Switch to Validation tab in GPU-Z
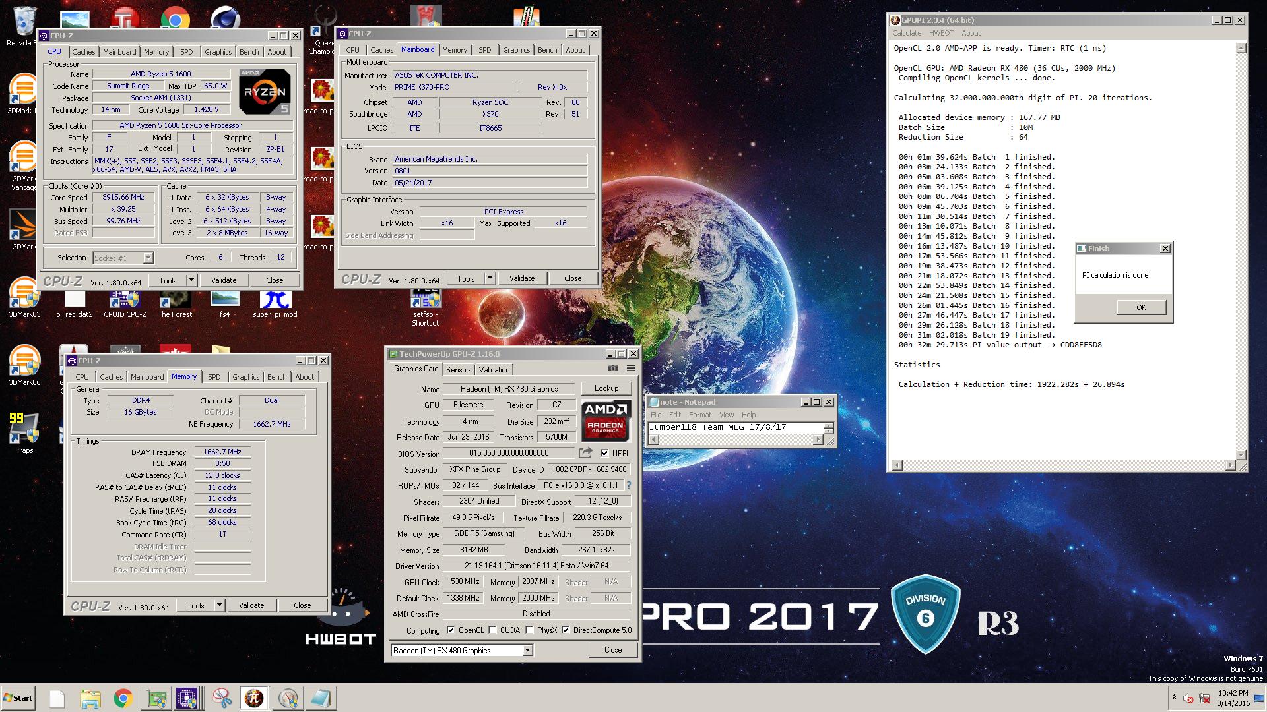Image resolution: width=1267 pixels, height=712 pixels. (x=494, y=369)
